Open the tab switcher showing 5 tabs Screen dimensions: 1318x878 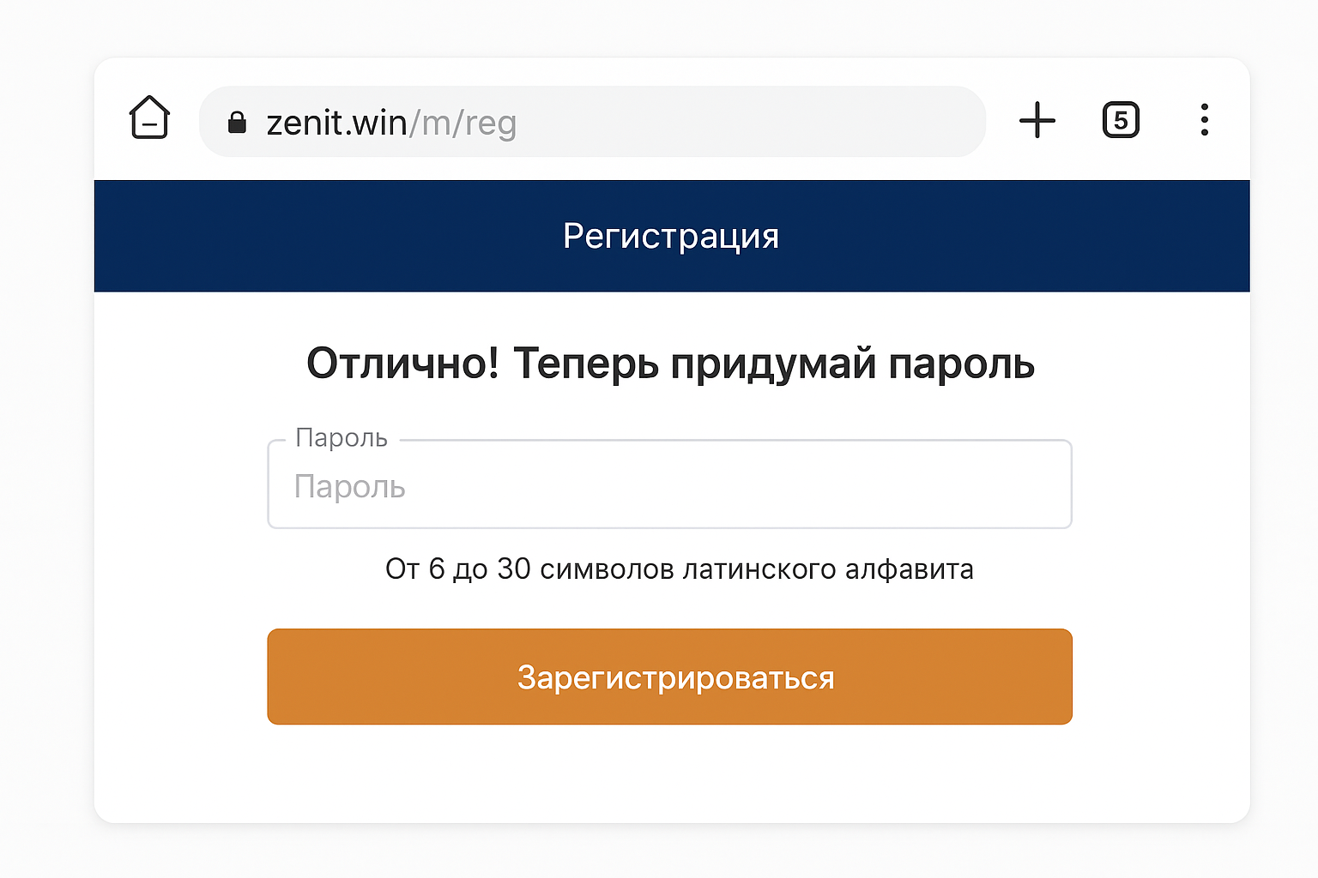click(x=1121, y=120)
